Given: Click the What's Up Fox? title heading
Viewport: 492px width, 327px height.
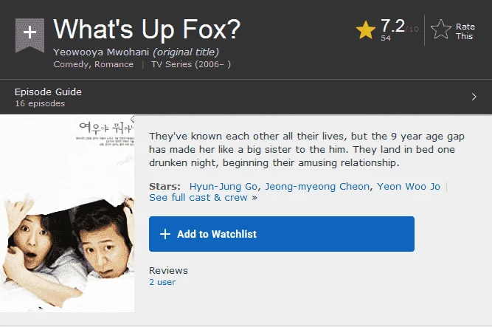Looking at the screenshot, I should 147,30.
